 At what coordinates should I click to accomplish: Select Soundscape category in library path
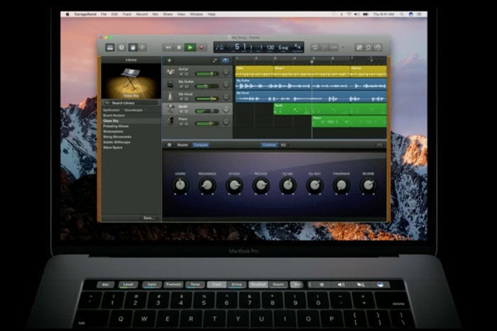point(133,110)
